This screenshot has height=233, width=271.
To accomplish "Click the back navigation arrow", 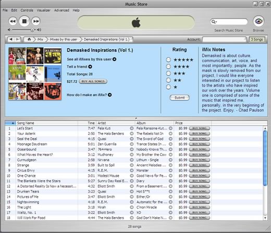I will (11, 40).
